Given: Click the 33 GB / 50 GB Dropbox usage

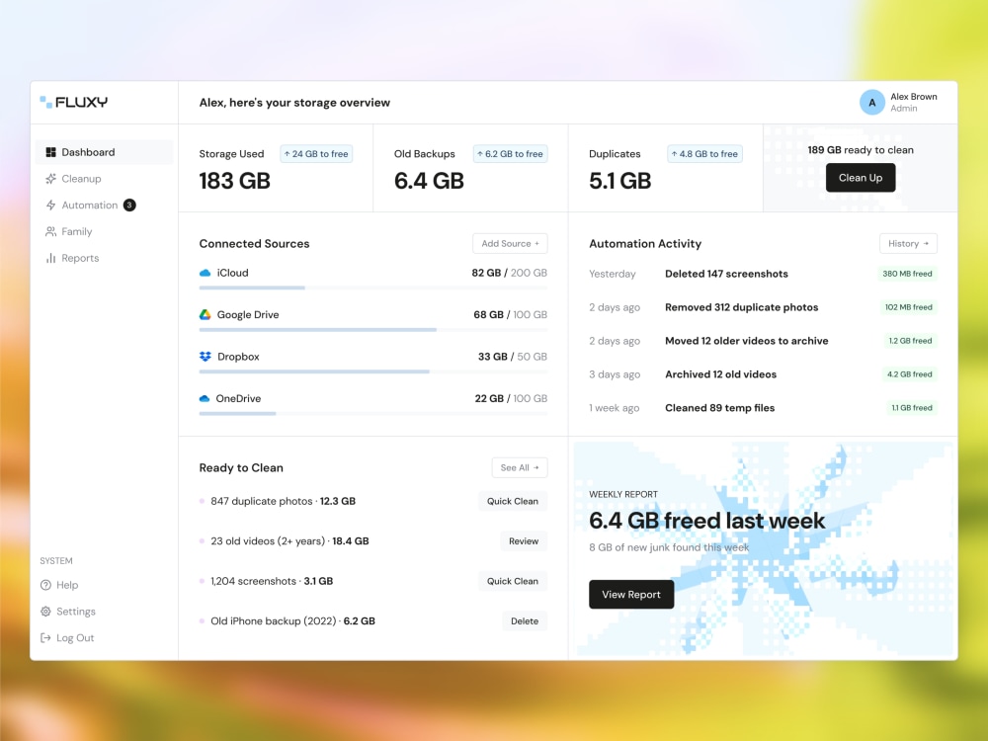Looking at the screenshot, I should click(x=512, y=357).
